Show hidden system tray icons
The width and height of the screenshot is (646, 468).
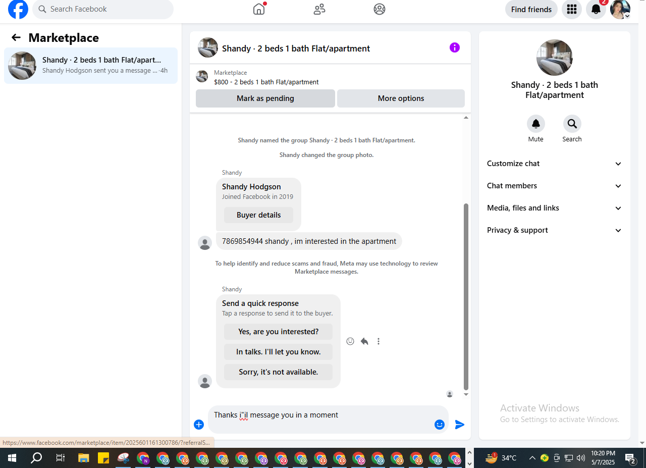click(532, 458)
